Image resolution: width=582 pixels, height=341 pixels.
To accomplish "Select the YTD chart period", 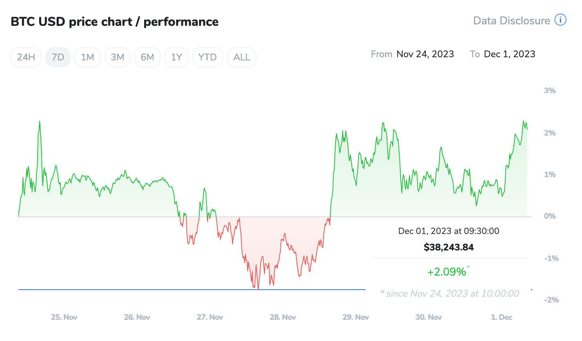I will tap(208, 57).
